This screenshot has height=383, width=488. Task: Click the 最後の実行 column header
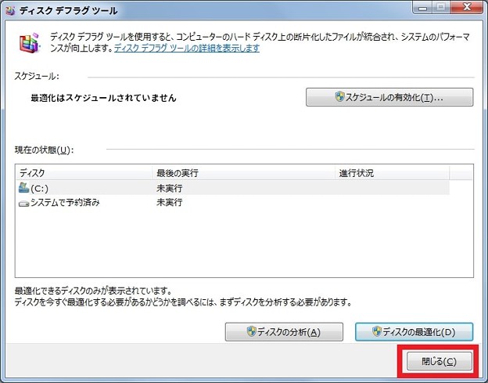243,172
